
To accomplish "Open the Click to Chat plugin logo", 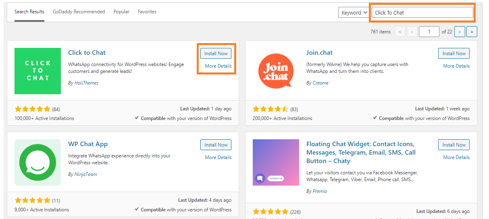I will tap(37, 71).
